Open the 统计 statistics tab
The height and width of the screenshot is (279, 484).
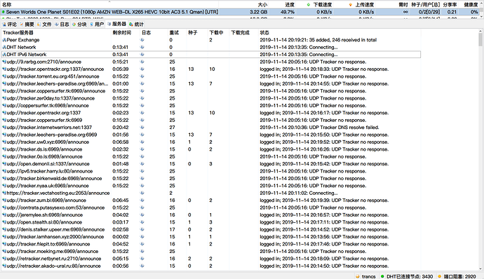pyautogui.click(x=137, y=25)
